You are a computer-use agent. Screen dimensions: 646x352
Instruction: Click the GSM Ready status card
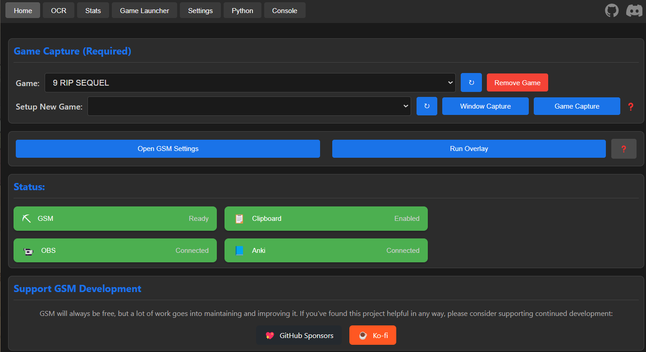pyautogui.click(x=115, y=219)
